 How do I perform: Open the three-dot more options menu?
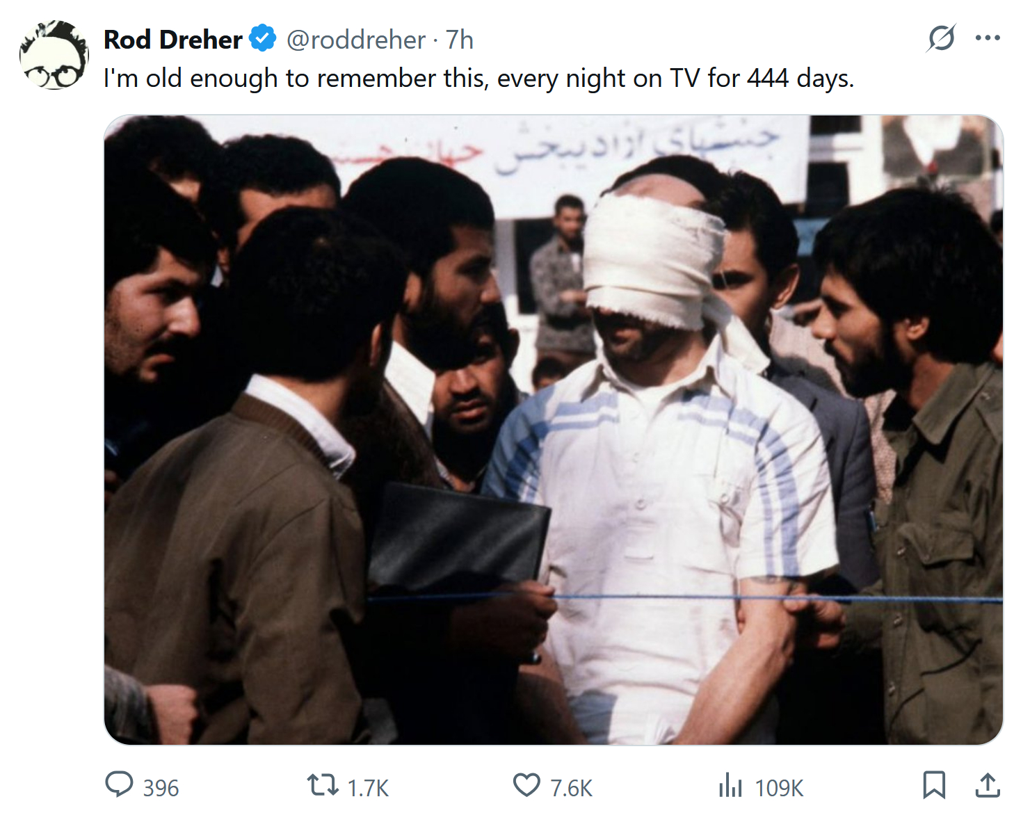pyautogui.click(x=988, y=38)
